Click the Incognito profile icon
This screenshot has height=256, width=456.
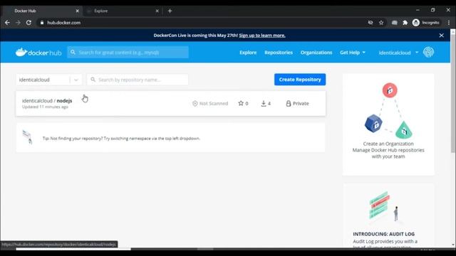(416, 23)
